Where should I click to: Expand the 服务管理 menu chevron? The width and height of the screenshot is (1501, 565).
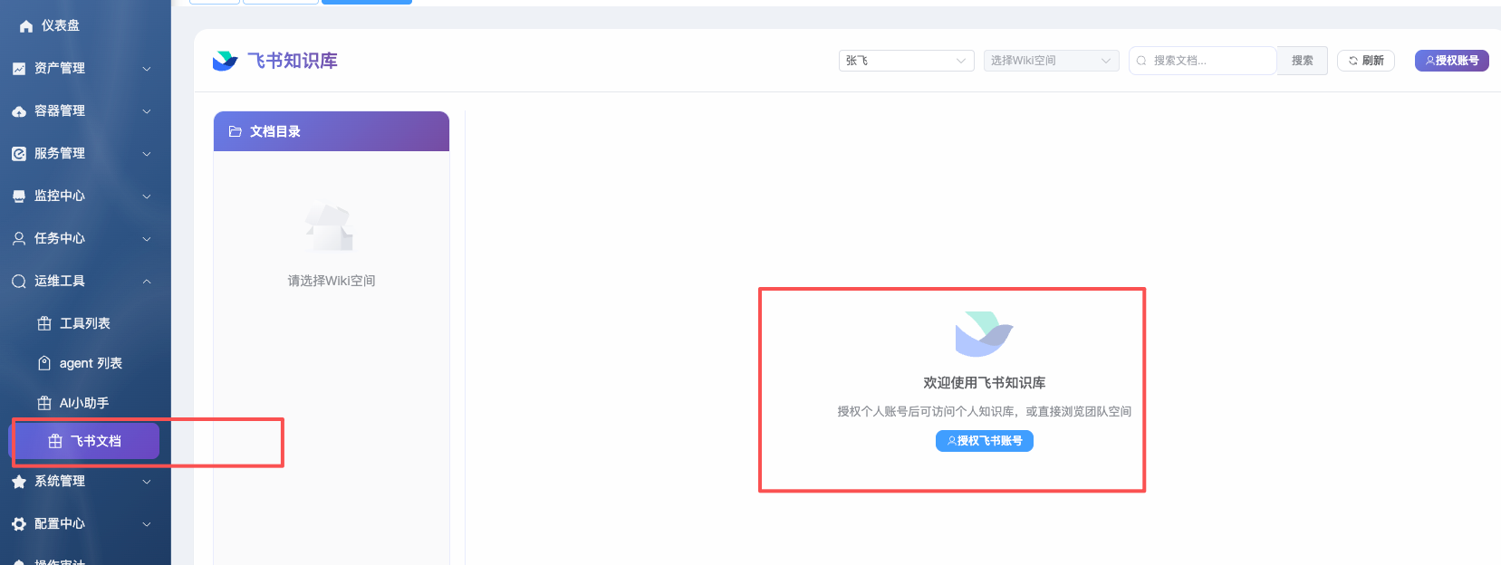pyautogui.click(x=147, y=154)
